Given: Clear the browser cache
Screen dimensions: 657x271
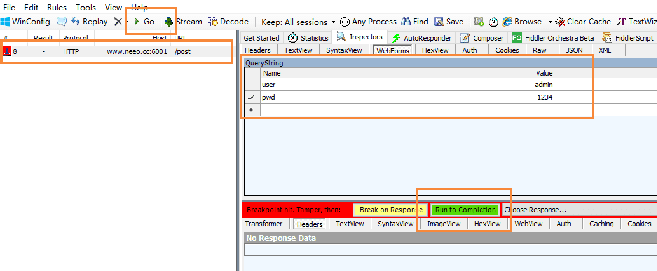Looking at the screenshot, I should pos(583,22).
